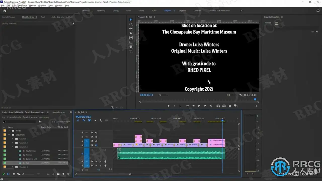
Task: Click the Quick Export share icon
Action: click(x=318, y=11)
